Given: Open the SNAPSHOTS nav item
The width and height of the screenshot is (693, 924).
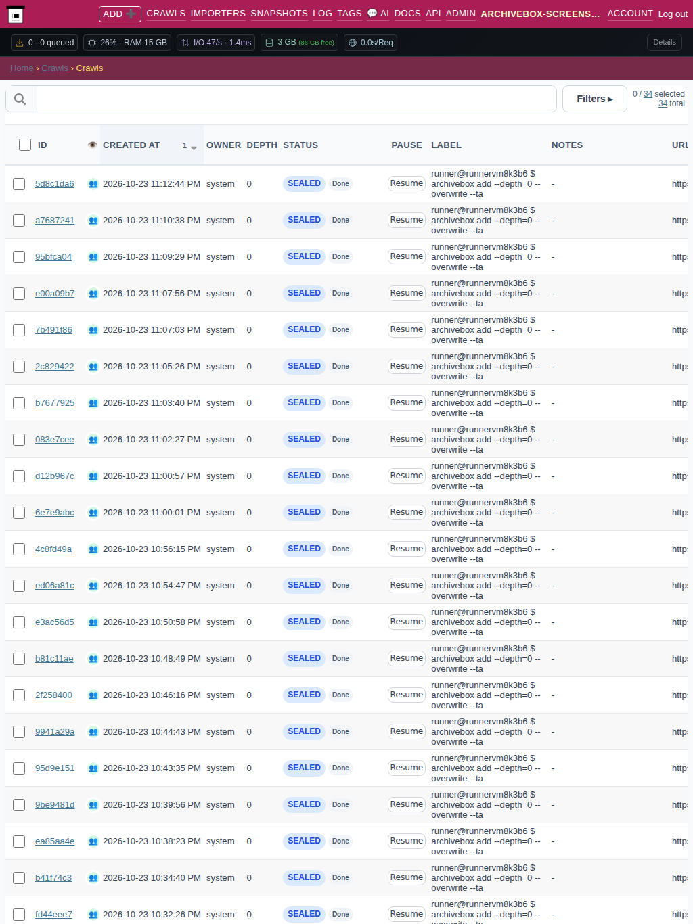Looking at the screenshot, I should tap(279, 14).
